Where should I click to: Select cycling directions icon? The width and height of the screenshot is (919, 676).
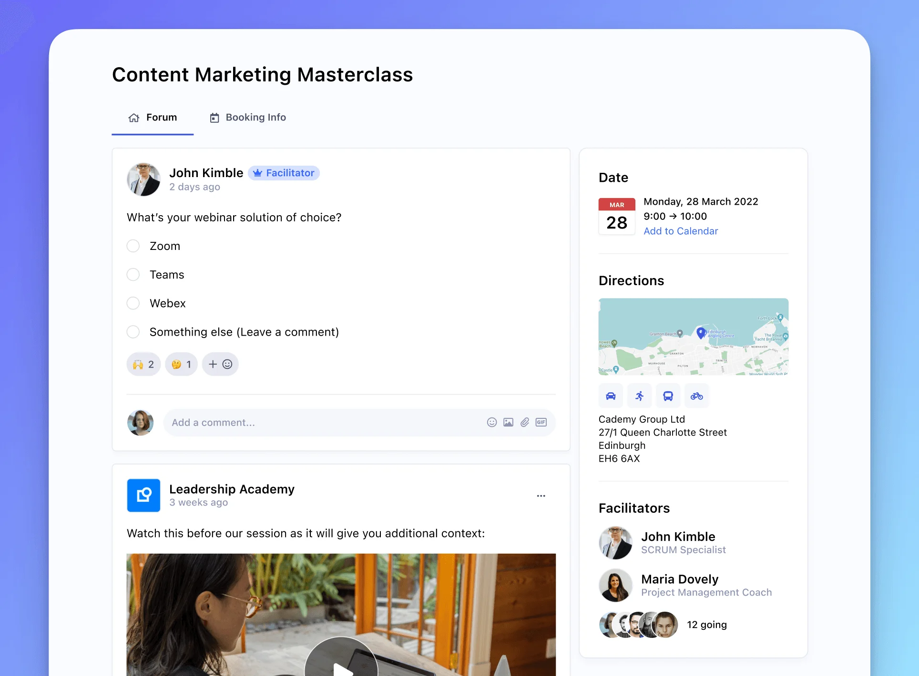696,396
